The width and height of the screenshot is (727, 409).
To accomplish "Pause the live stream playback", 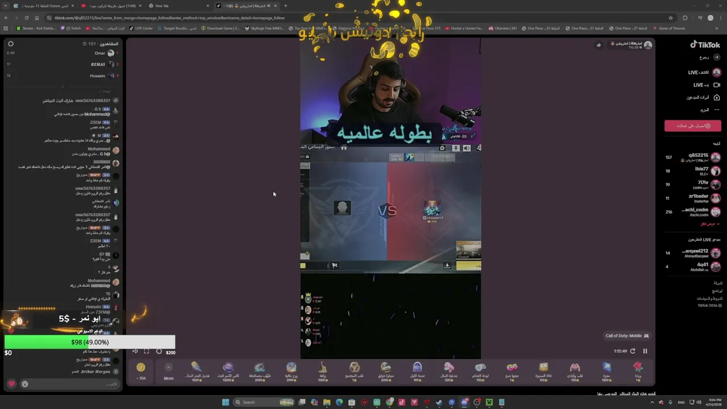I will (x=645, y=351).
